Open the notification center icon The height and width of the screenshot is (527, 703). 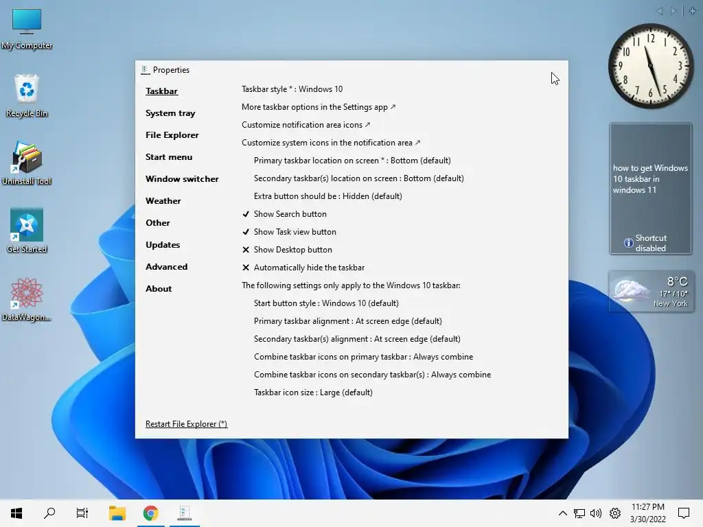click(683, 513)
